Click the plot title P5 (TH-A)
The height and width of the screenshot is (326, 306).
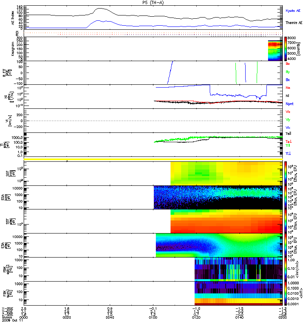click(x=153, y=2)
